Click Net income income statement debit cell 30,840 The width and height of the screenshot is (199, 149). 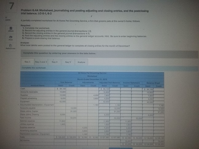[126, 141]
